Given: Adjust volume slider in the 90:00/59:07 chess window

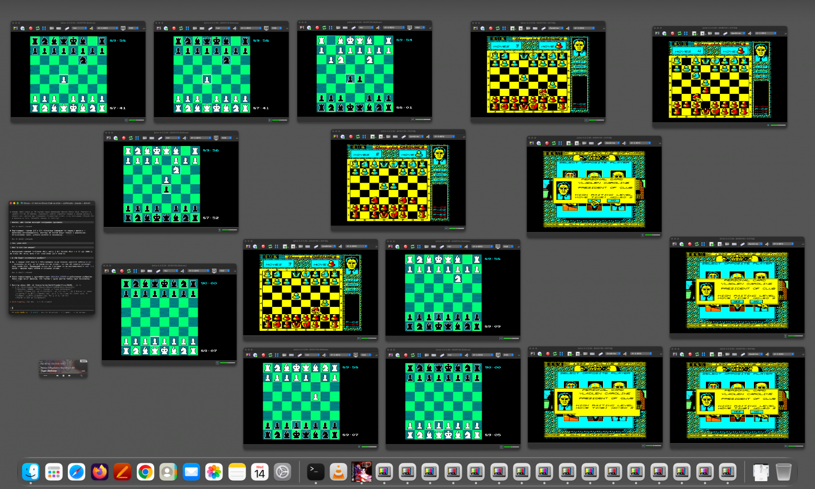Looking at the screenshot, I should (x=227, y=362).
